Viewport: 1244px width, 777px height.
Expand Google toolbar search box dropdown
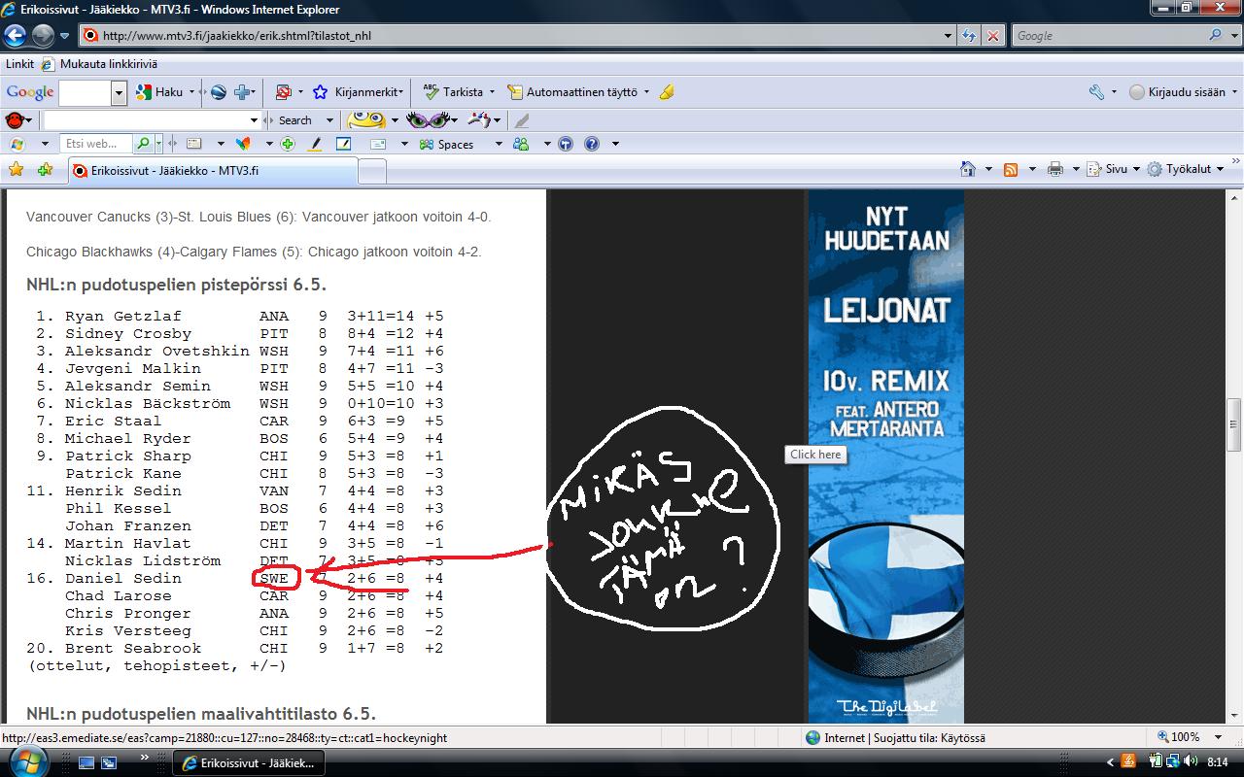point(119,92)
